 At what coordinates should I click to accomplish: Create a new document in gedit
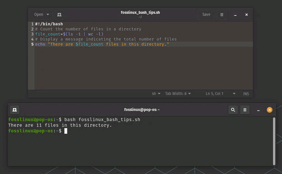coord(59,14)
